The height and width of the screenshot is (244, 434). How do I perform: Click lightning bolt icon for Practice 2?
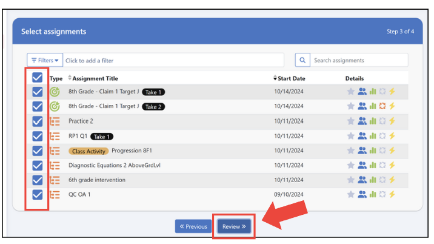(392, 121)
